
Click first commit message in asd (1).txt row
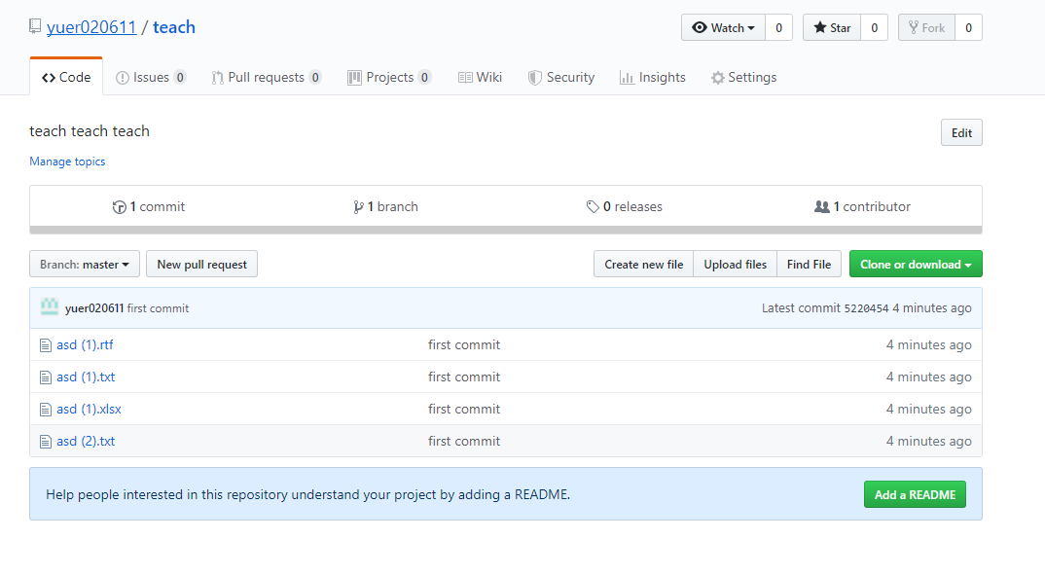[x=464, y=377]
